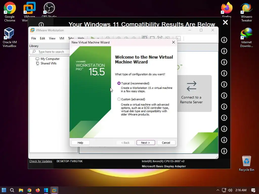
Task: Open the Firefox desktop shortcut
Action: pos(227,10)
